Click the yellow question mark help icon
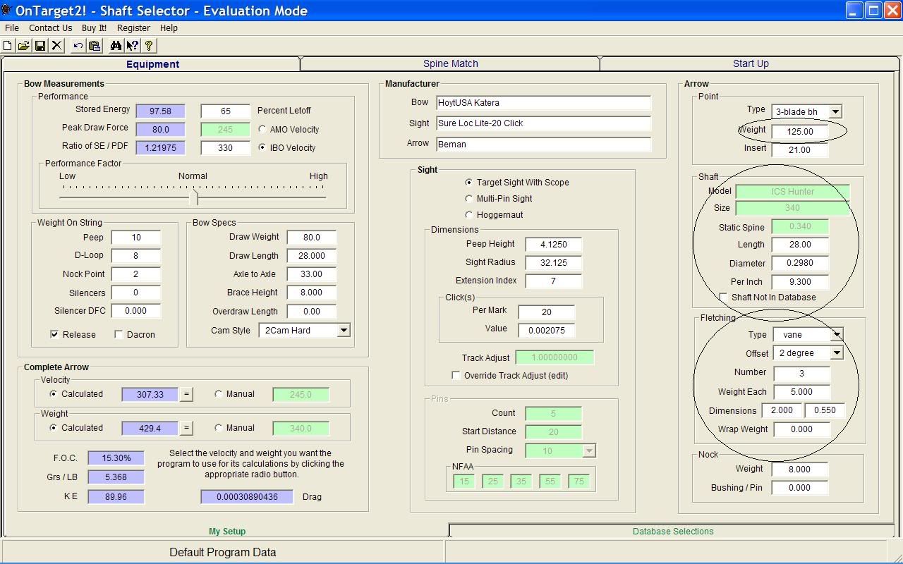Image resolution: width=903 pixels, height=564 pixels. pyautogui.click(x=149, y=46)
